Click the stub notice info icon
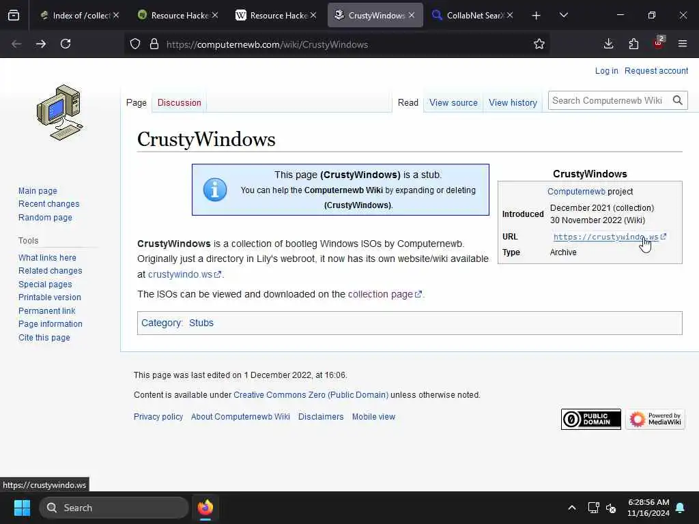Image resolution: width=699 pixels, height=524 pixels. 215,190
